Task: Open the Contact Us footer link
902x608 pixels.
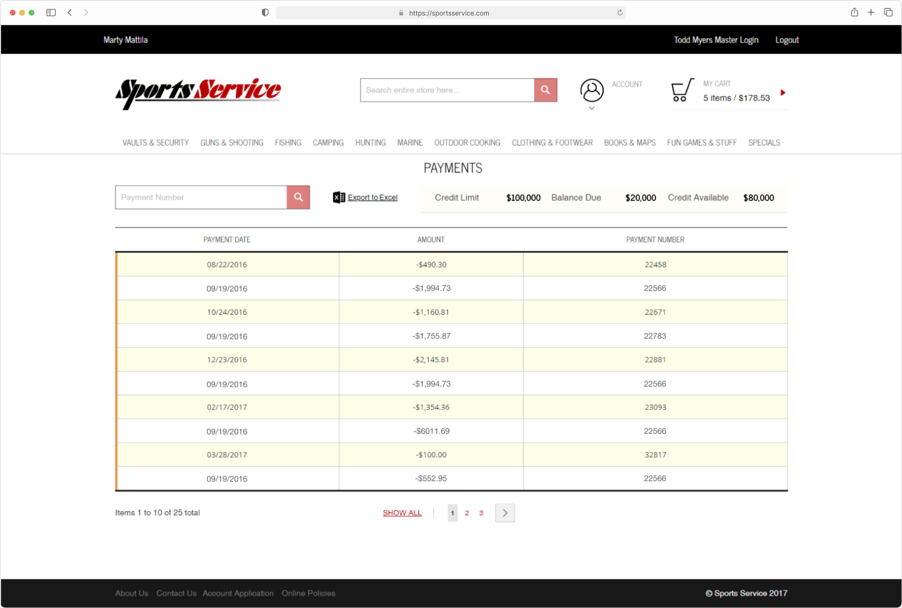Action: pos(177,593)
